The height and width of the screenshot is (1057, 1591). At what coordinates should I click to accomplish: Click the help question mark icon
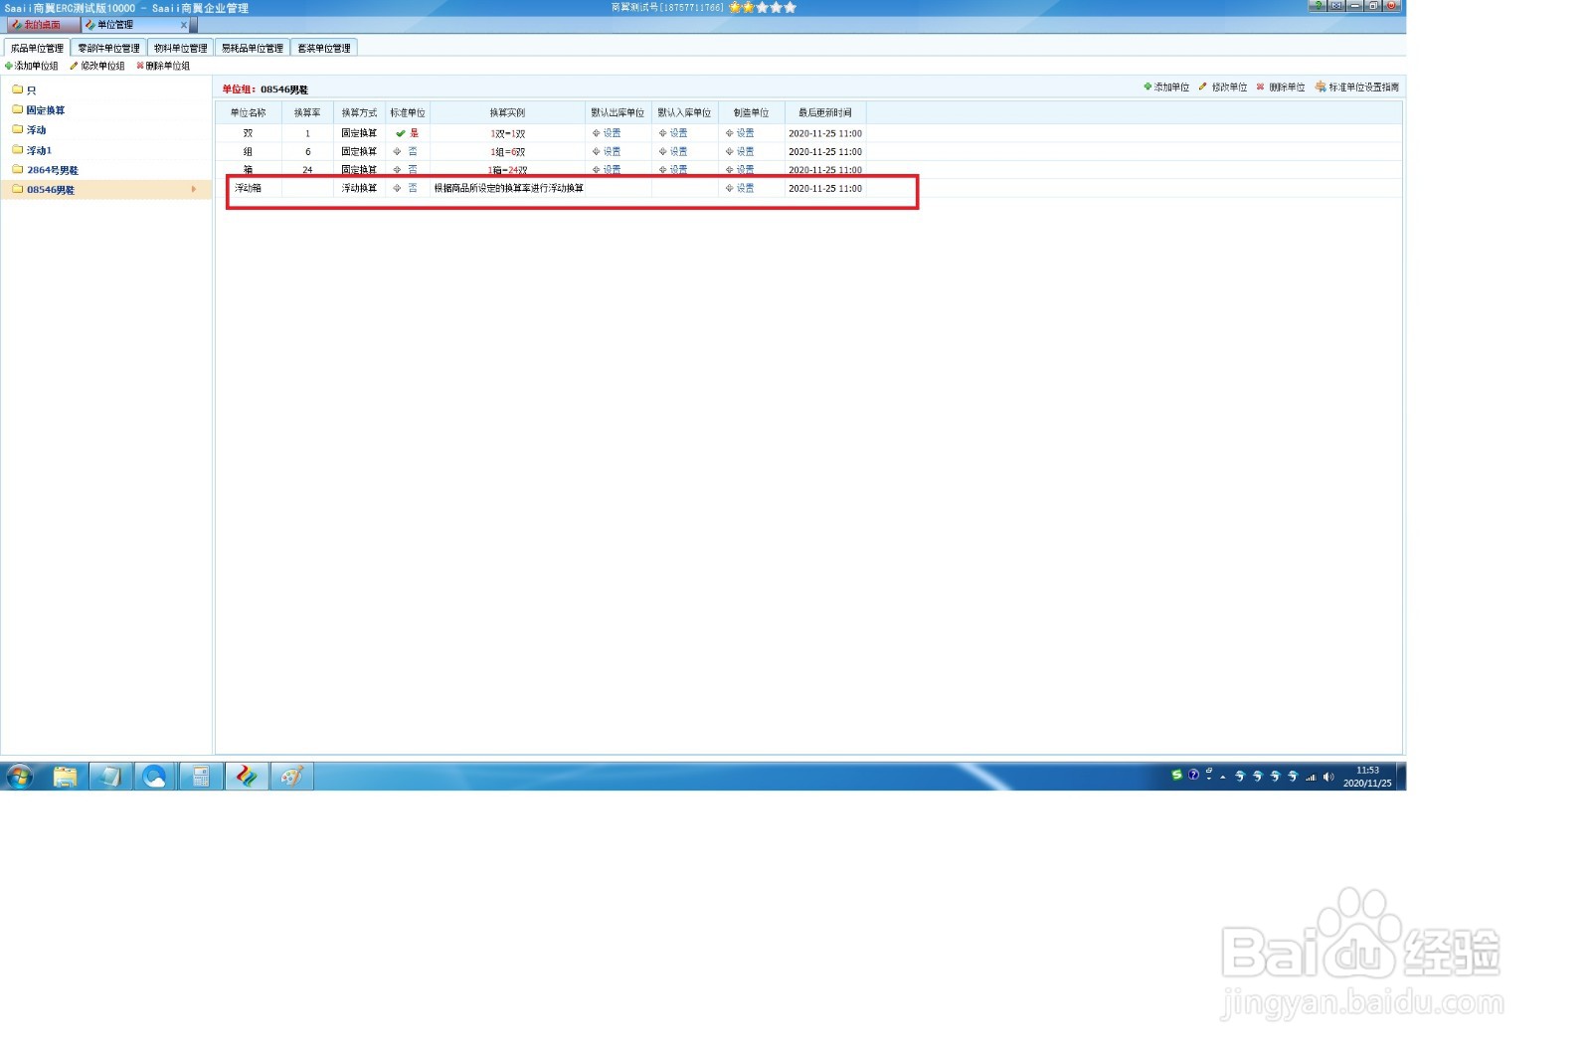(x=1318, y=6)
